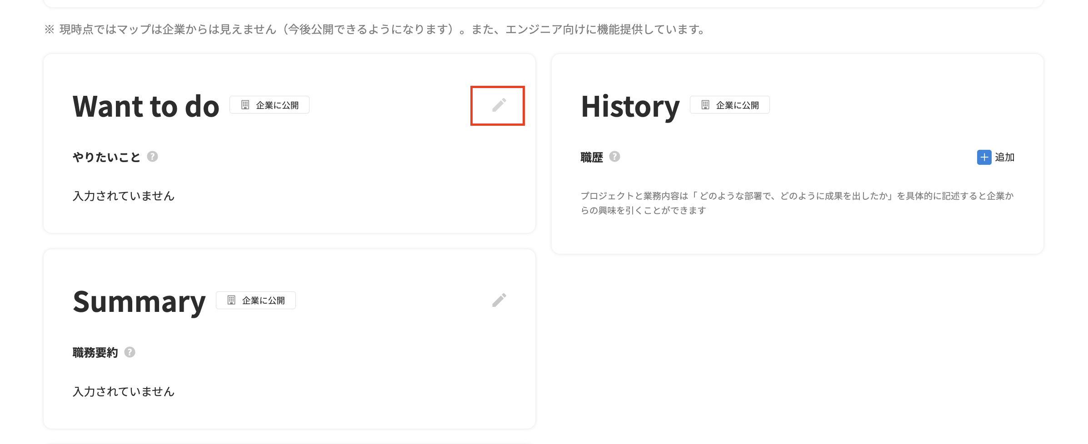Select the 企業に公開 label beside Summary
The width and height of the screenshot is (1088, 444).
tap(264, 301)
